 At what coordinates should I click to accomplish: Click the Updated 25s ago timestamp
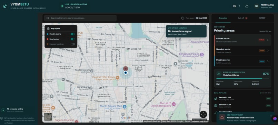(265, 32)
